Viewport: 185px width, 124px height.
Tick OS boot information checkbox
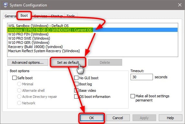(x=76, y=97)
